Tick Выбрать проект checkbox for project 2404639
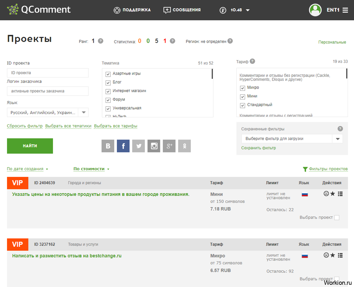354x287 pixels. 337,218
